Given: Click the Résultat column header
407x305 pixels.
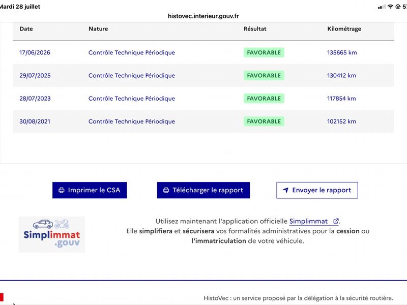Looking at the screenshot, I should click(255, 29).
